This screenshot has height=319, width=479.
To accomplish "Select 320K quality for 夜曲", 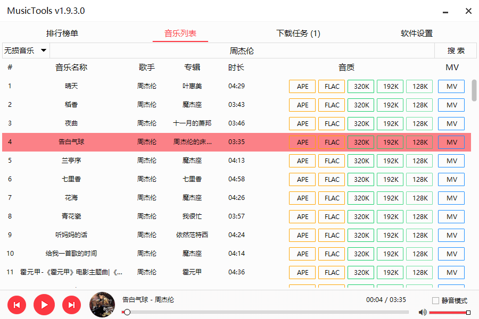I will [x=361, y=124].
